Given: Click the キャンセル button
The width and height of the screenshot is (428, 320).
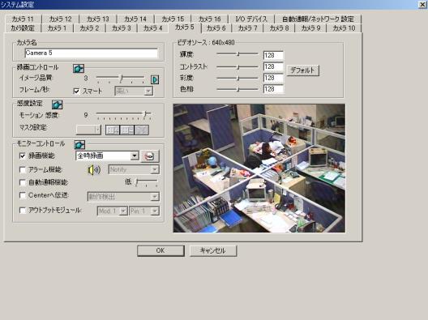Looking at the screenshot, I should 213,250.
